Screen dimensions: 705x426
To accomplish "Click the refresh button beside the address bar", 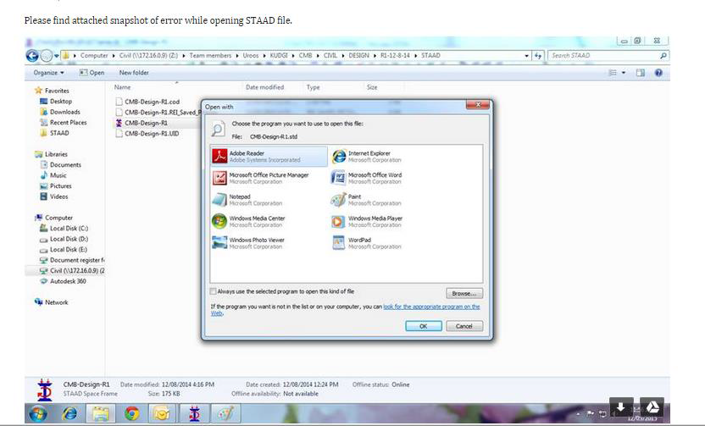I will 538,56.
